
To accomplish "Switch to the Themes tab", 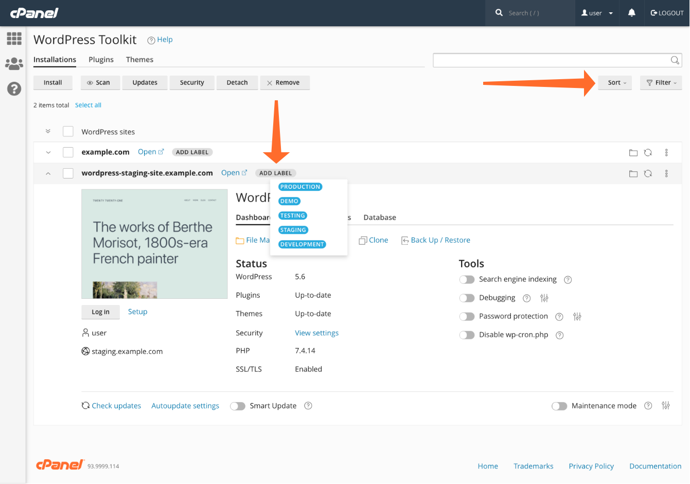I will [139, 59].
